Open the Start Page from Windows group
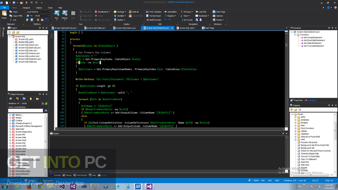Image resolution: width=338 pixels, height=190 pixels. (x=219, y=12)
